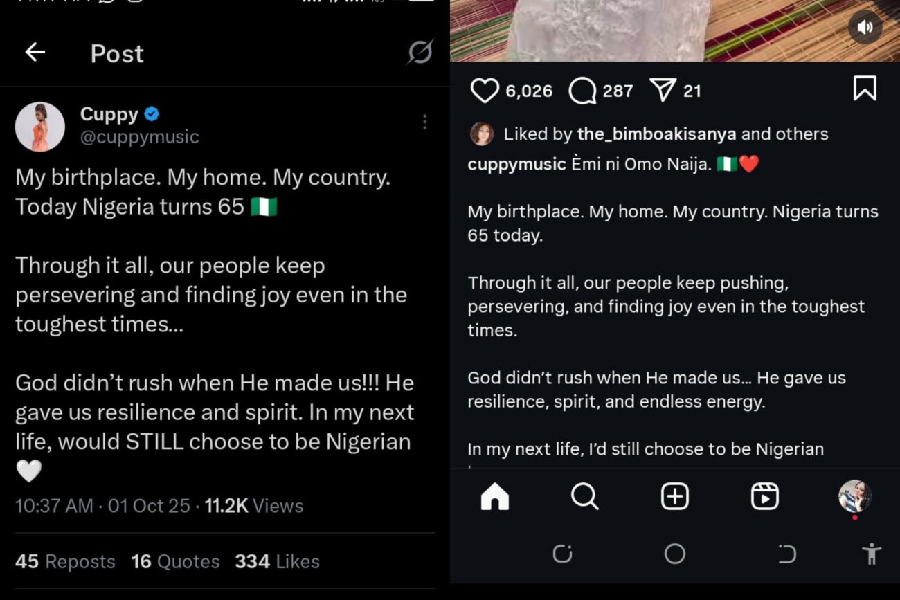This screenshot has width=900, height=600.
Task: Open the Reels tab
Action: [764, 496]
